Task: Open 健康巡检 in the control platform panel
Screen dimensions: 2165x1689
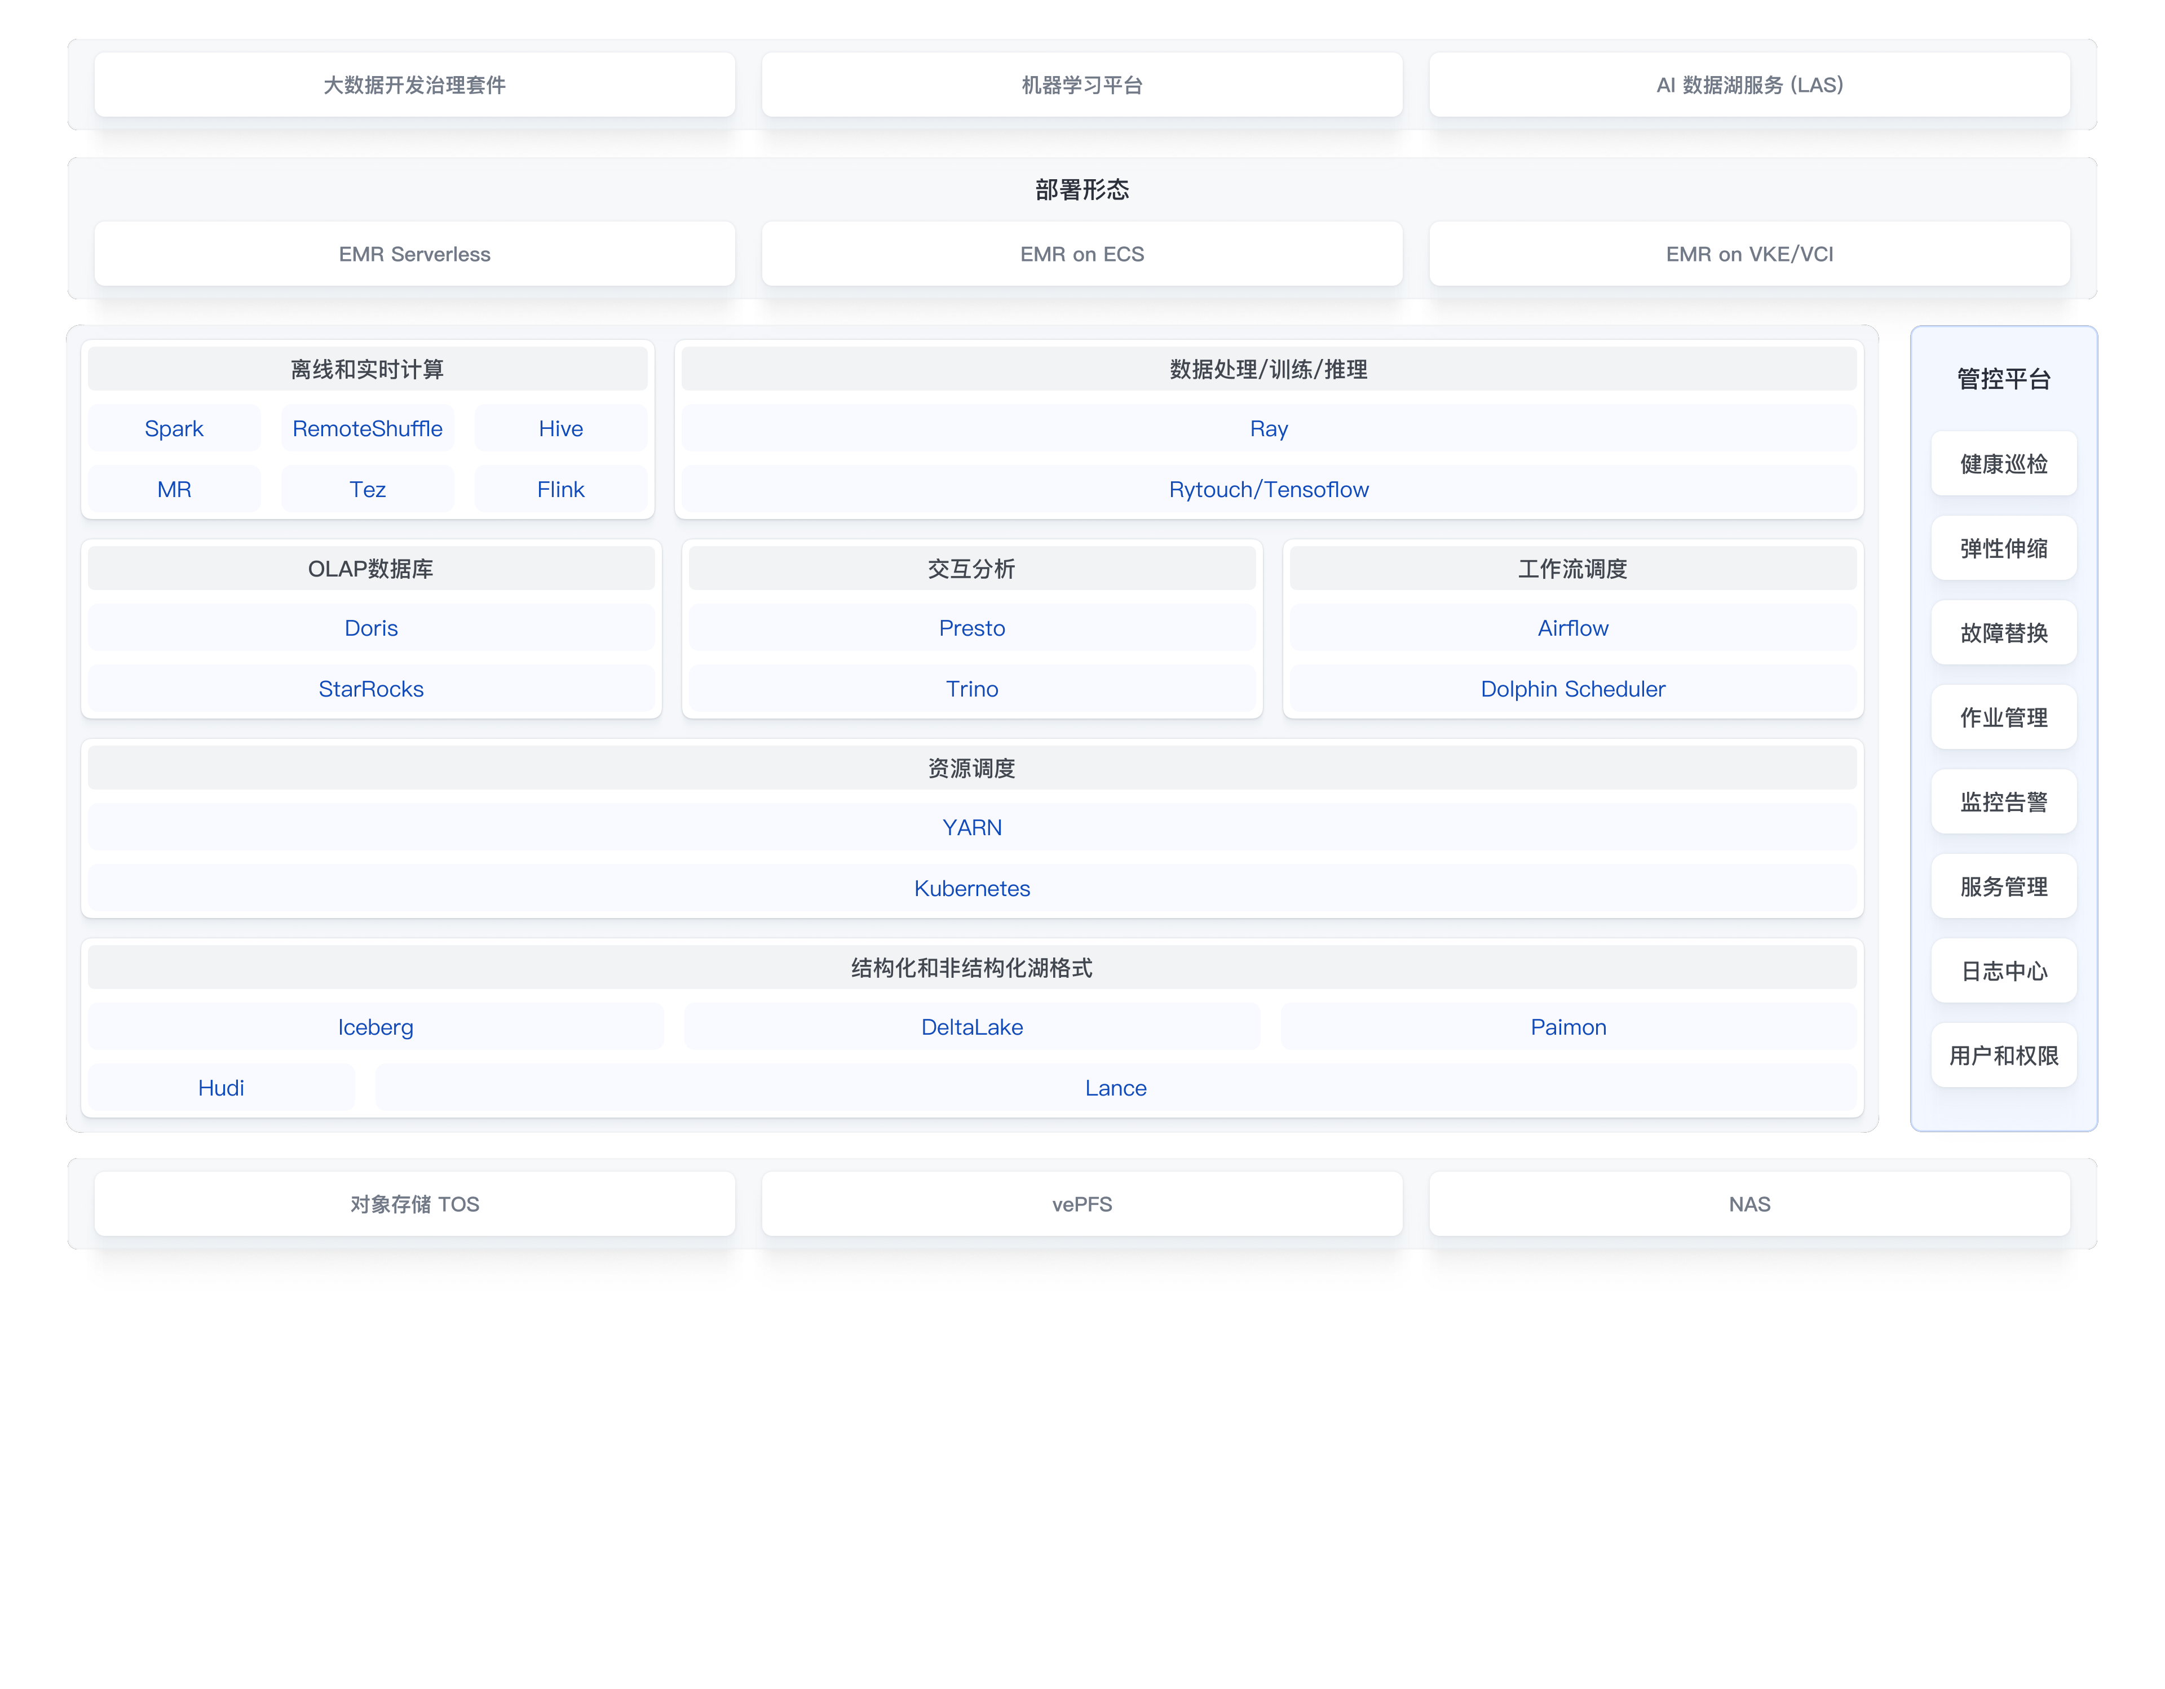Action: click(2003, 464)
